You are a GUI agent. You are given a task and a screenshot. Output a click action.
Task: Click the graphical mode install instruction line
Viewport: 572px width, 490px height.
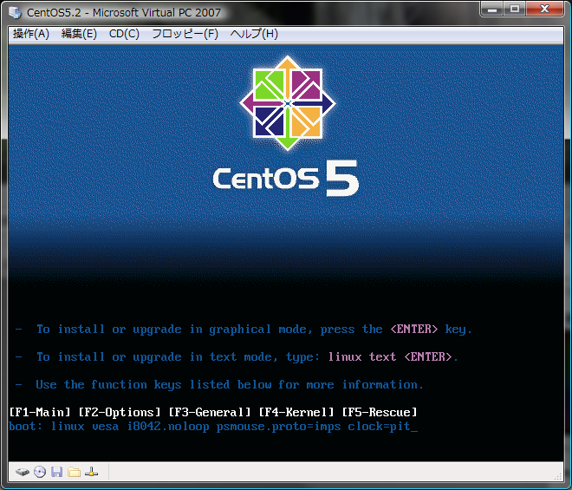pos(244,330)
